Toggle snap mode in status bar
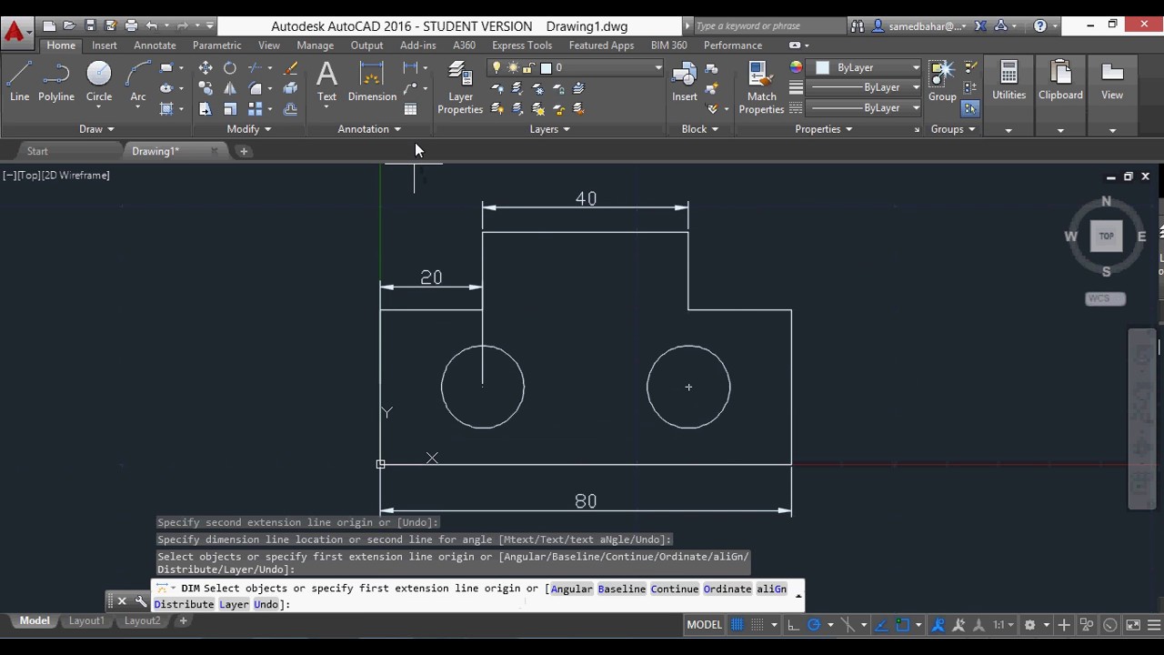The height and width of the screenshot is (655, 1164). pyautogui.click(x=757, y=625)
